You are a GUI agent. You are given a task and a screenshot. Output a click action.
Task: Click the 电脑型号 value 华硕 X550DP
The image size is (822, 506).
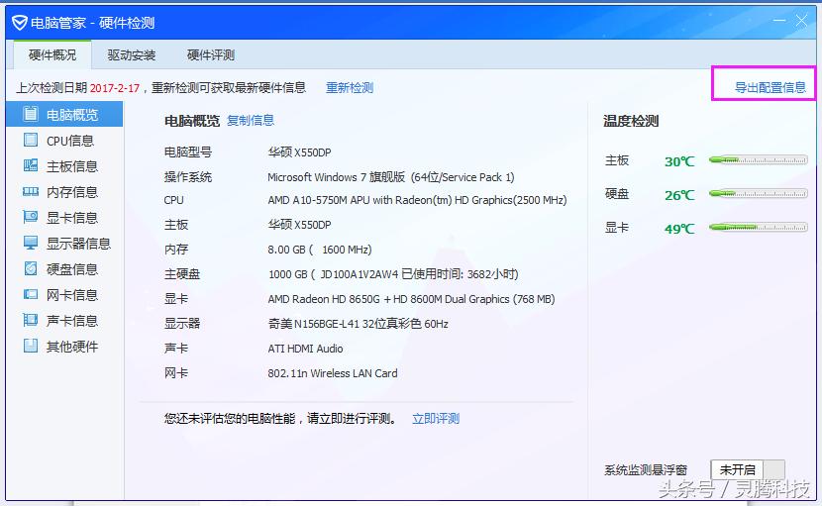coord(299,152)
